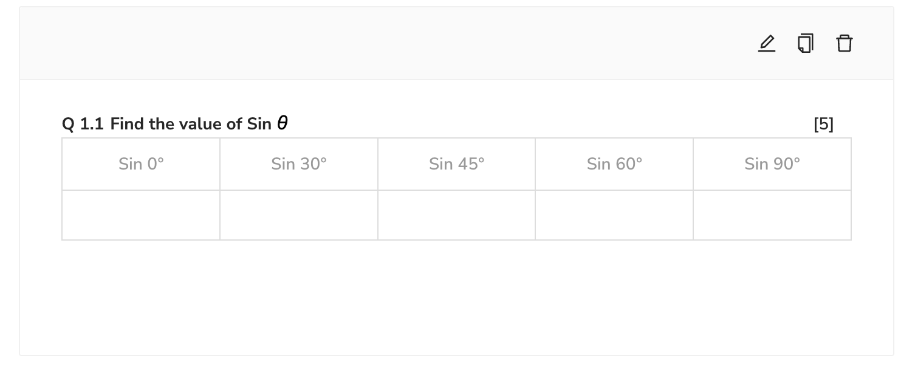Select the Sin 60° header cell
Screen dimensions: 915x367
[614, 164]
